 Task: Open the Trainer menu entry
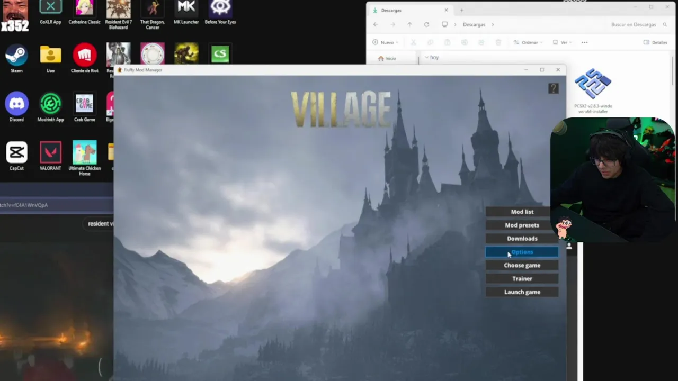click(522, 278)
